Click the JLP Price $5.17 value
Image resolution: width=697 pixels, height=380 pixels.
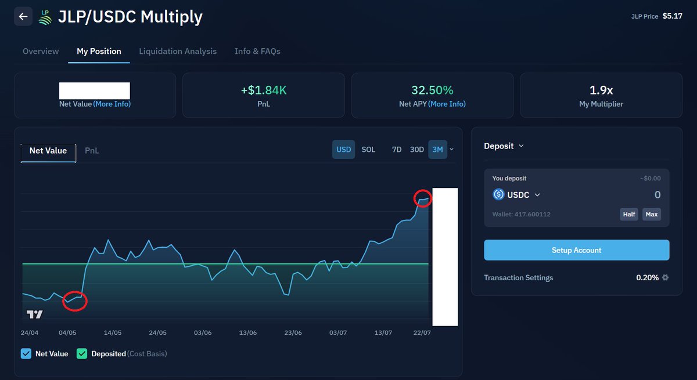click(x=673, y=16)
